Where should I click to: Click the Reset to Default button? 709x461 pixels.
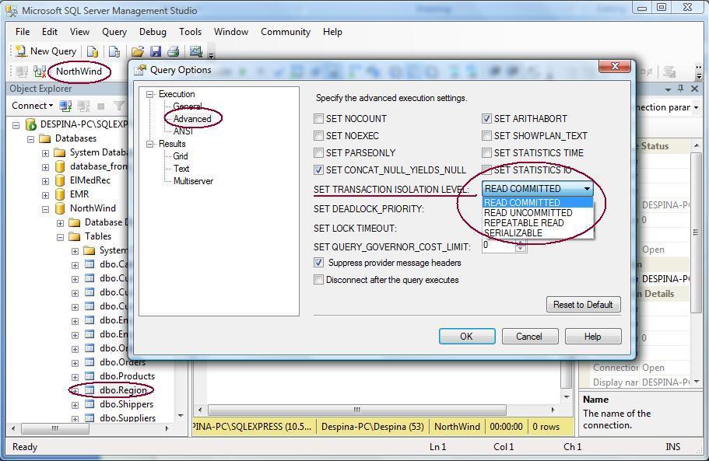pos(583,305)
